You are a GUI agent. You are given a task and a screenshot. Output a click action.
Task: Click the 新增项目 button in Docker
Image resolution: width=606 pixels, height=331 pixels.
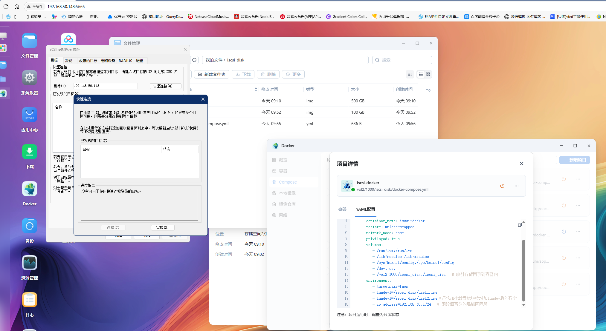tap(574, 160)
